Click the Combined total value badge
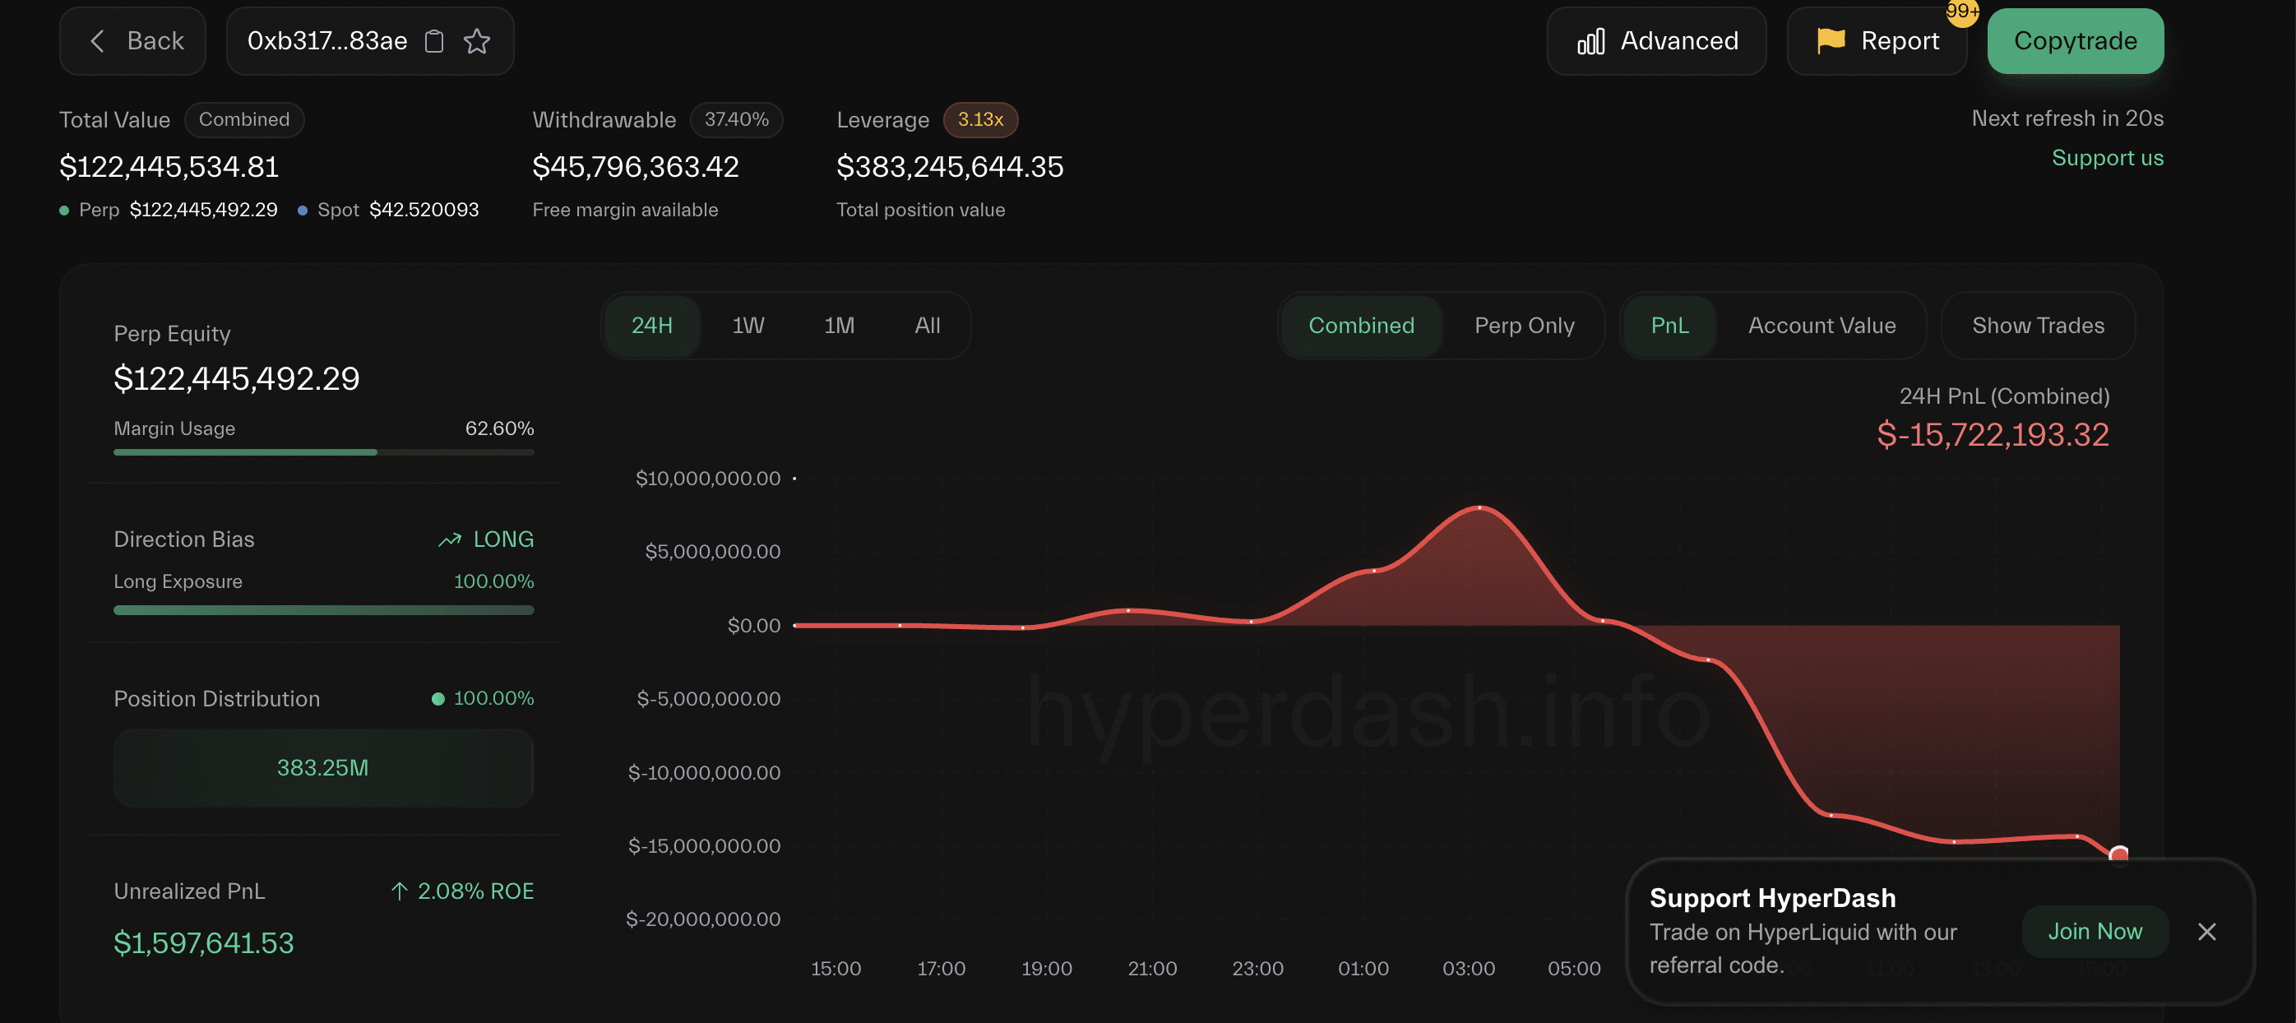This screenshot has width=2296, height=1023. [244, 119]
